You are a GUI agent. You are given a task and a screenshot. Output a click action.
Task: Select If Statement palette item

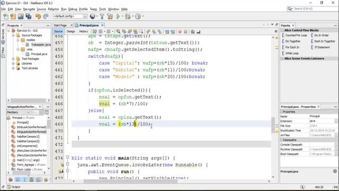[320, 47]
